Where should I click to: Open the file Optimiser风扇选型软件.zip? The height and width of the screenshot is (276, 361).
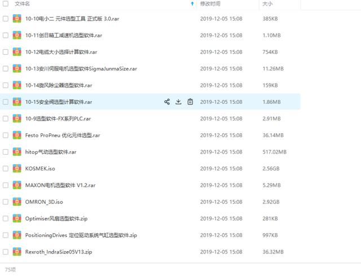pyautogui.click(x=56, y=218)
